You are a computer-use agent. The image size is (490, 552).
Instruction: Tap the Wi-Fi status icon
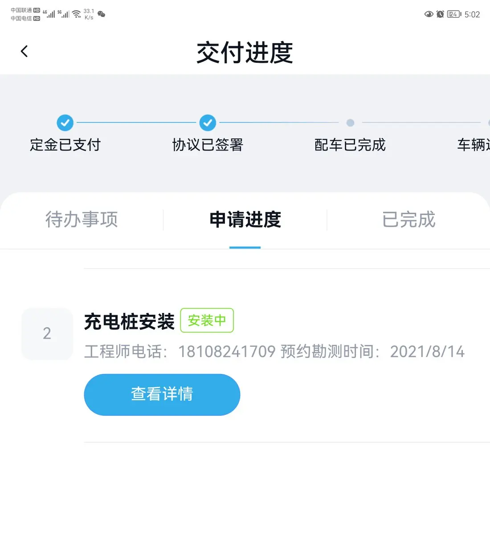tap(77, 14)
